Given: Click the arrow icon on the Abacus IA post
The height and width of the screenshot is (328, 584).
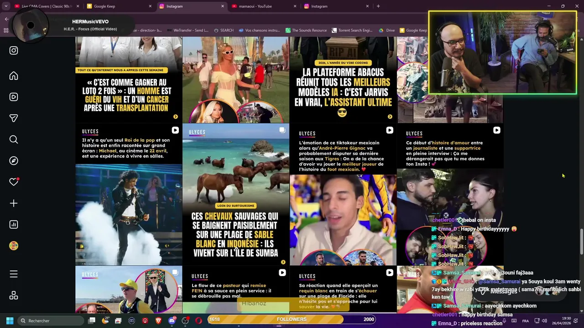Looking at the screenshot, I should pyautogui.click(x=390, y=117).
